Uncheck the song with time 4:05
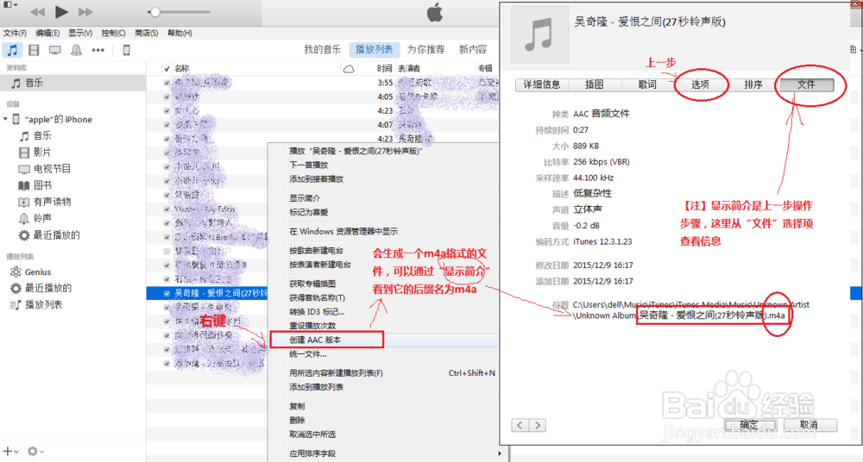 pos(167,97)
